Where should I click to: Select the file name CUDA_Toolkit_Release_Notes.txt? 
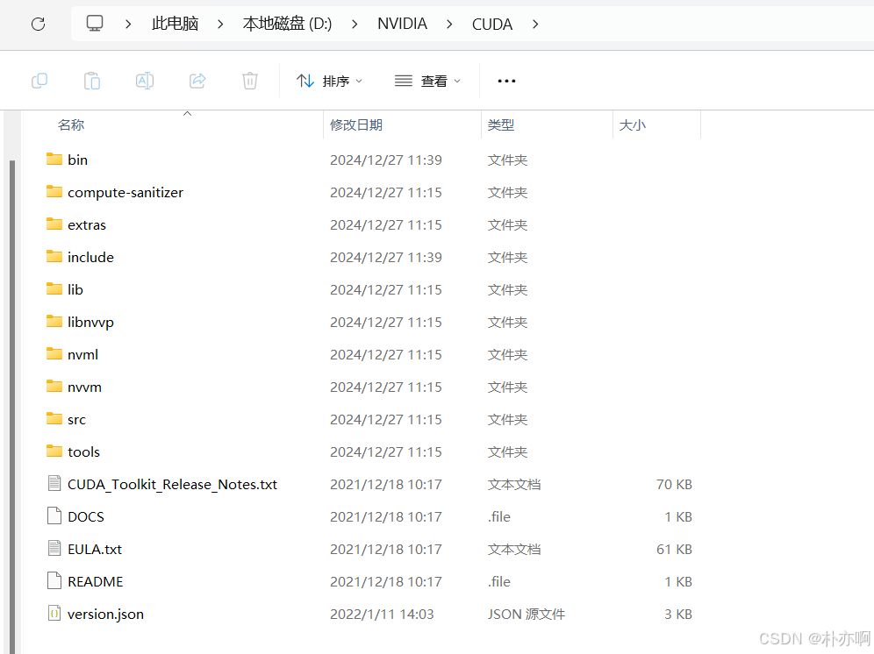[x=172, y=485]
